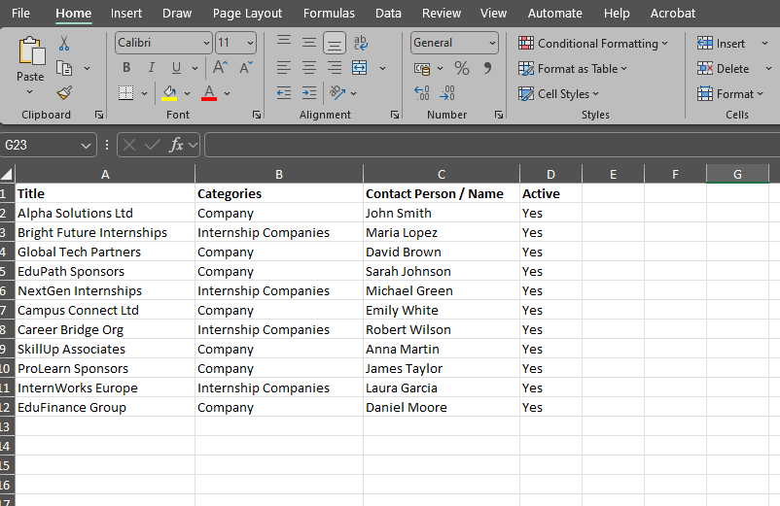The image size is (780, 506).
Task: Select the Format Painter brush
Action: 64,93
